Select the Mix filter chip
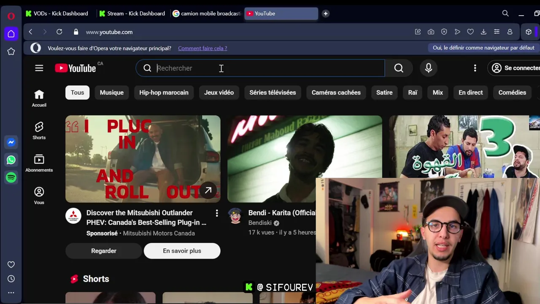The image size is (540, 304). coord(438,92)
